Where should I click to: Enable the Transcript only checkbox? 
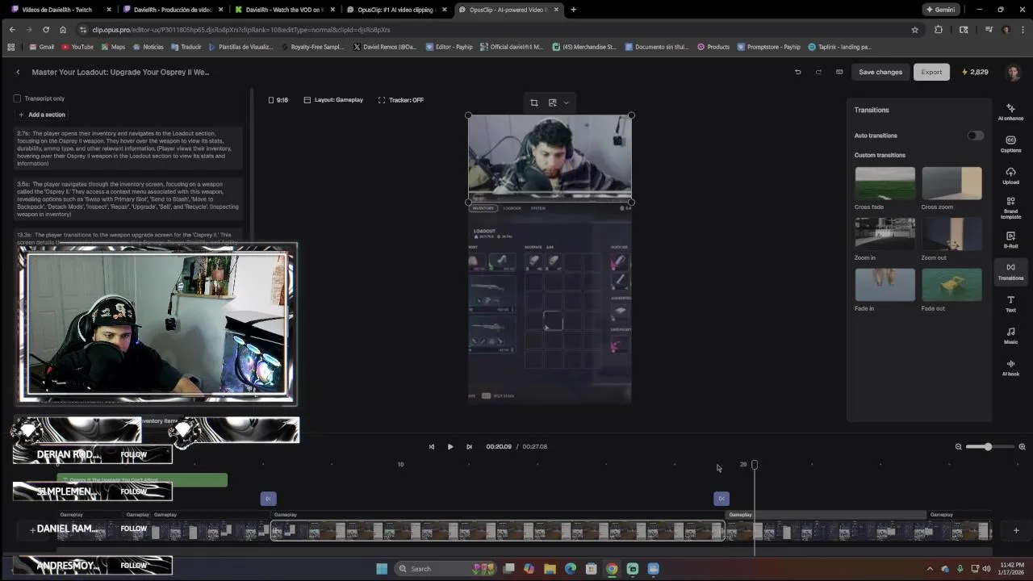[x=17, y=98]
